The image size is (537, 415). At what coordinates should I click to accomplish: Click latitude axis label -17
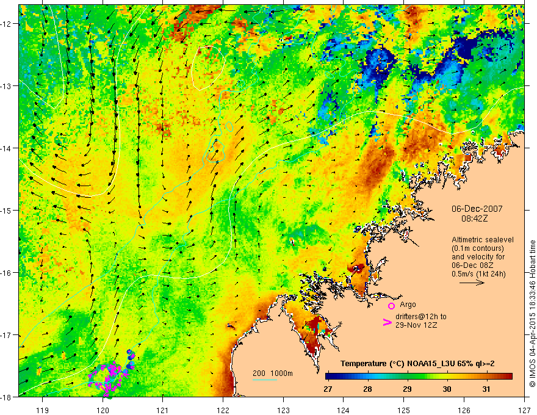click(6, 335)
